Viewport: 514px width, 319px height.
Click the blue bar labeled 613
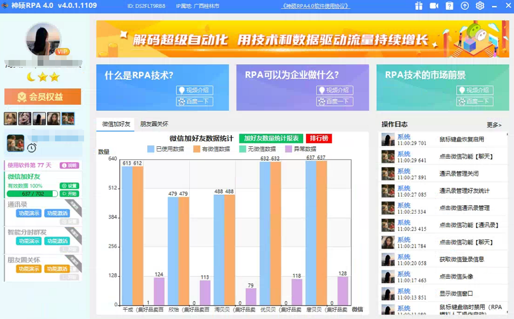127,236
